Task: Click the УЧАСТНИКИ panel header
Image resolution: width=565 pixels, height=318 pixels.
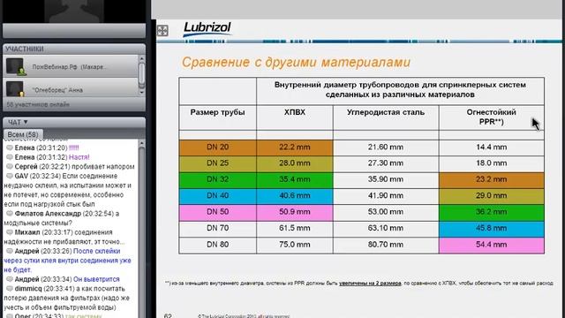Action: pyautogui.click(x=74, y=49)
